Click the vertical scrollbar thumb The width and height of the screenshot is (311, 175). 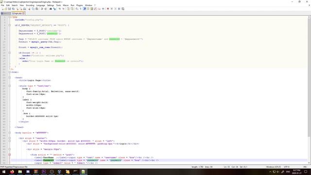click(309, 77)
